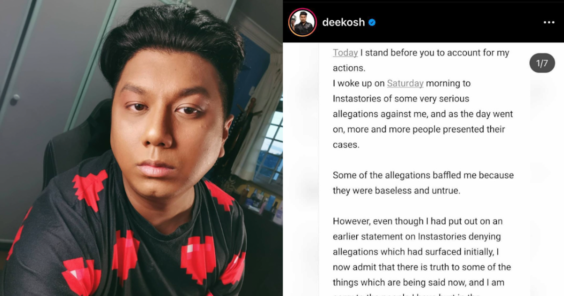Viewport: 564px width, 296px height.
Task: Click the "actions." line in the statement
Action: 349,68
